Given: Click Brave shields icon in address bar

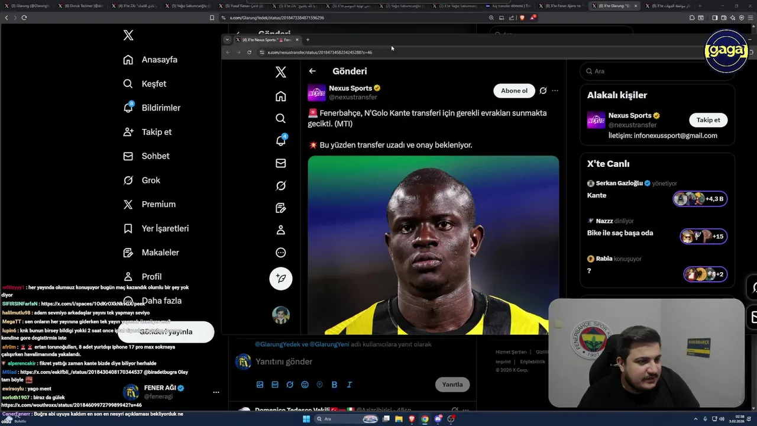Looking at the screenshot, I should pyautogui.click(x=522, y=18).
